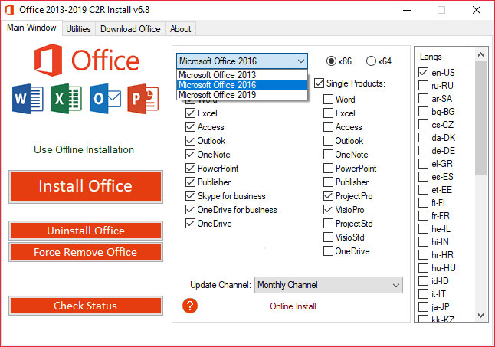Check VisioStd single product
This screenshot has width=495, height=347.
tap(328, 237)
